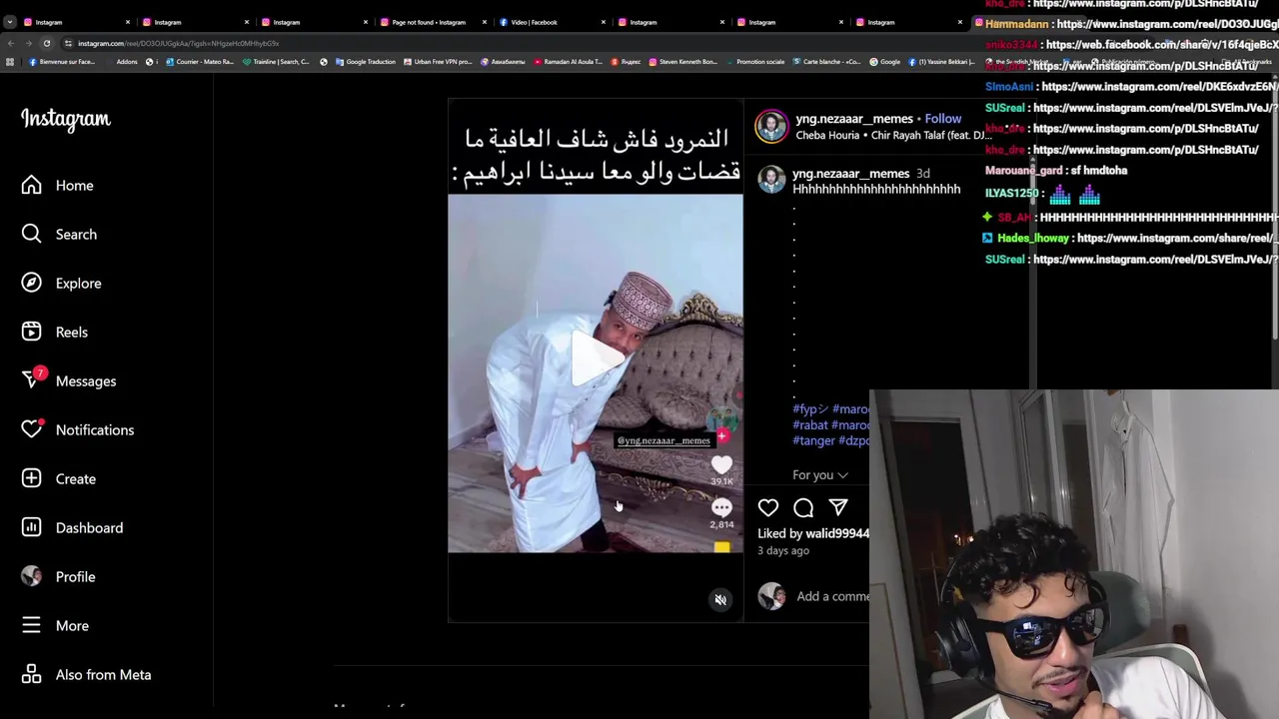Viewport: 1279px width, 719px height.
Task: Open Instagram Home from the sidebar
Action: [x=57, y=185]
